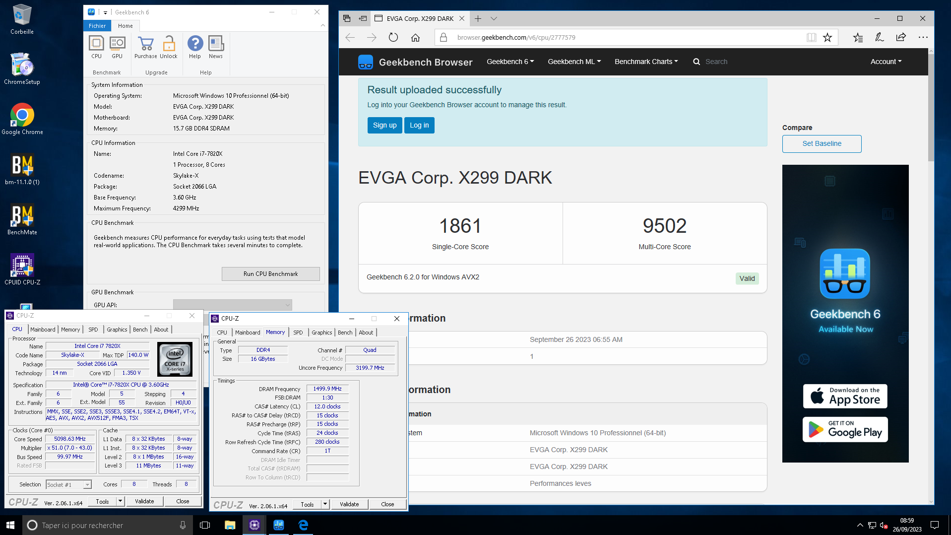Expand the Geekbench 6 navigation dropdown
Screen dimensions: 951x535
click(x=510, y=62)
